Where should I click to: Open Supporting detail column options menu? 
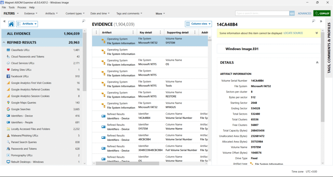tap(195, 32)
